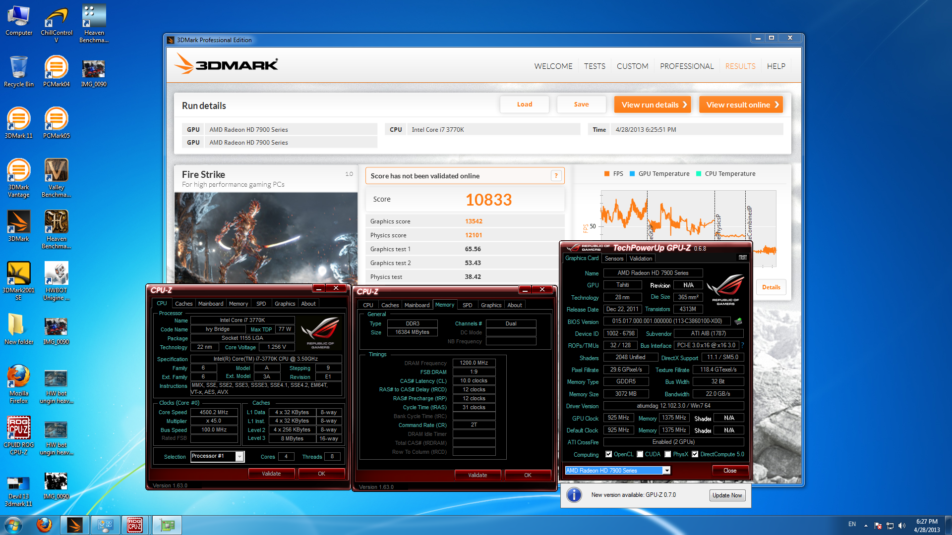This screenshot has width=952, height=535.
Task: Click the Load button in Run details
Action: point(525,105)
